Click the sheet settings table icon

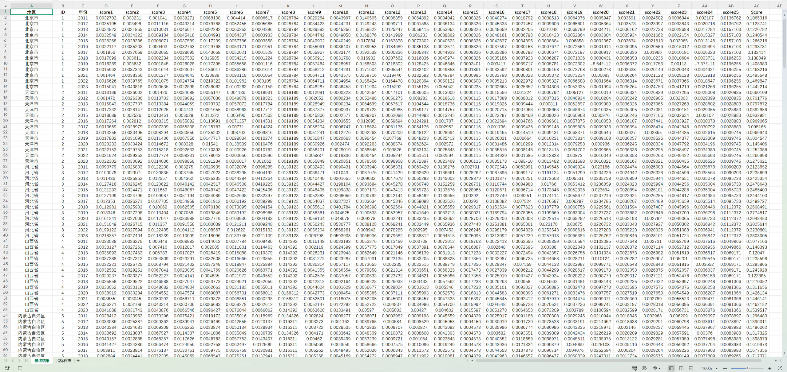click(x=634, y=368)
